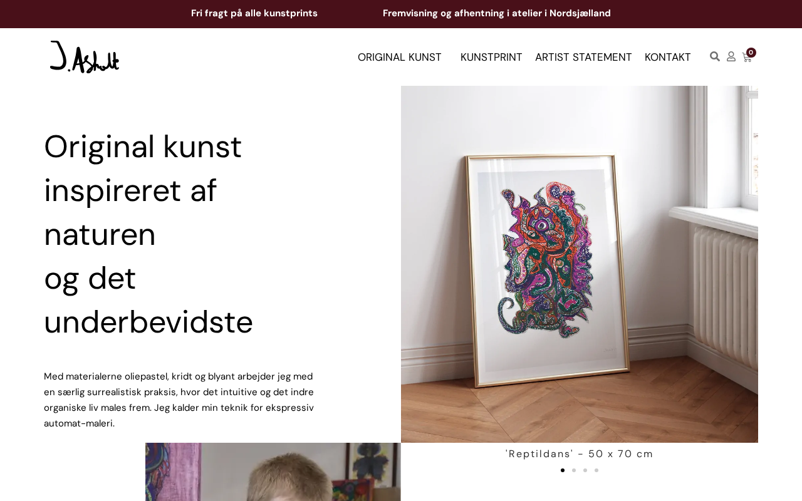
Task: Select the second carousel dot
Action: click(x=574, y=470)
